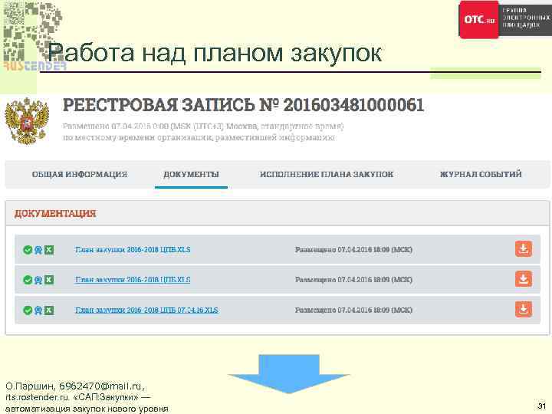
Task: Click green checkmark icon in ЦПБ 07.04.16.XLS row
Action: (x=28, y=310)
